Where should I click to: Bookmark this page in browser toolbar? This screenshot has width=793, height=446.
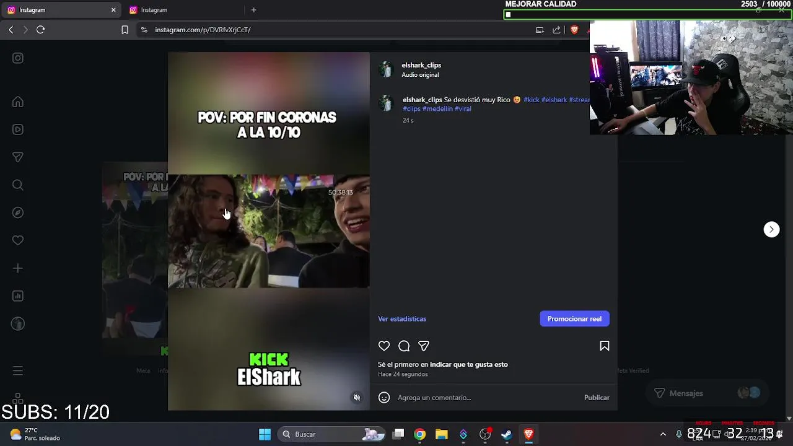click(125, 30)
